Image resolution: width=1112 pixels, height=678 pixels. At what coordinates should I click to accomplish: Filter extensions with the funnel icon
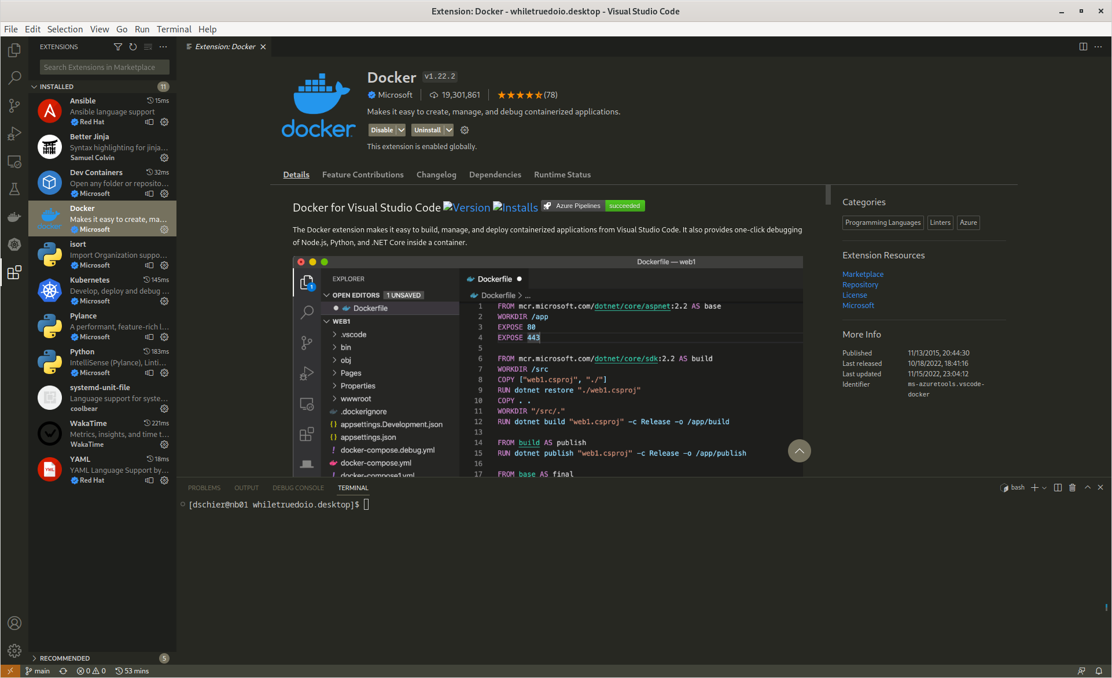(x=118, y=47)
